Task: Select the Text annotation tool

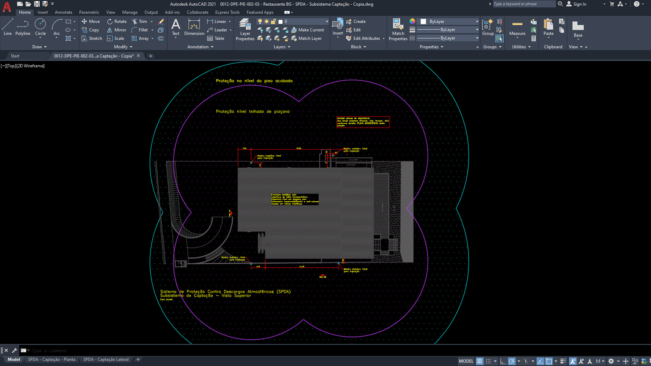Action: point(176,27)
